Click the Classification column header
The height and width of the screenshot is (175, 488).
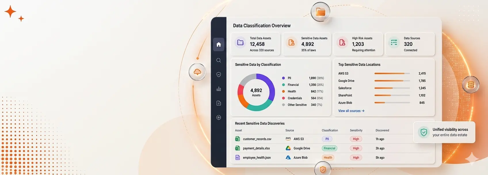(x=330, y=130)
